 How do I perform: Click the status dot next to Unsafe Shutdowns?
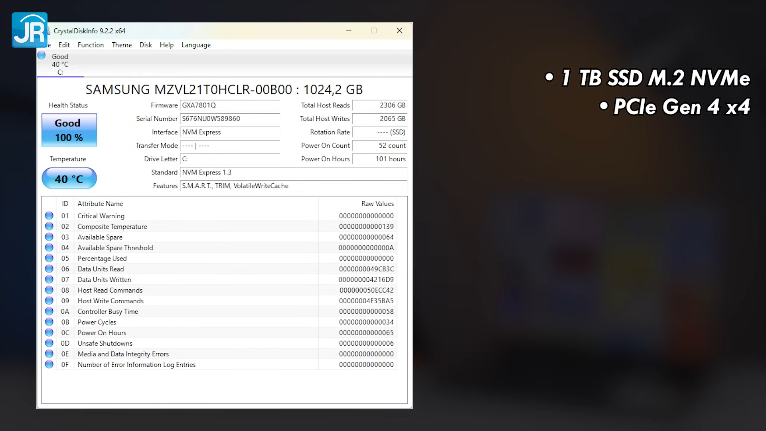pyautogui.click(x=49, y=343)
